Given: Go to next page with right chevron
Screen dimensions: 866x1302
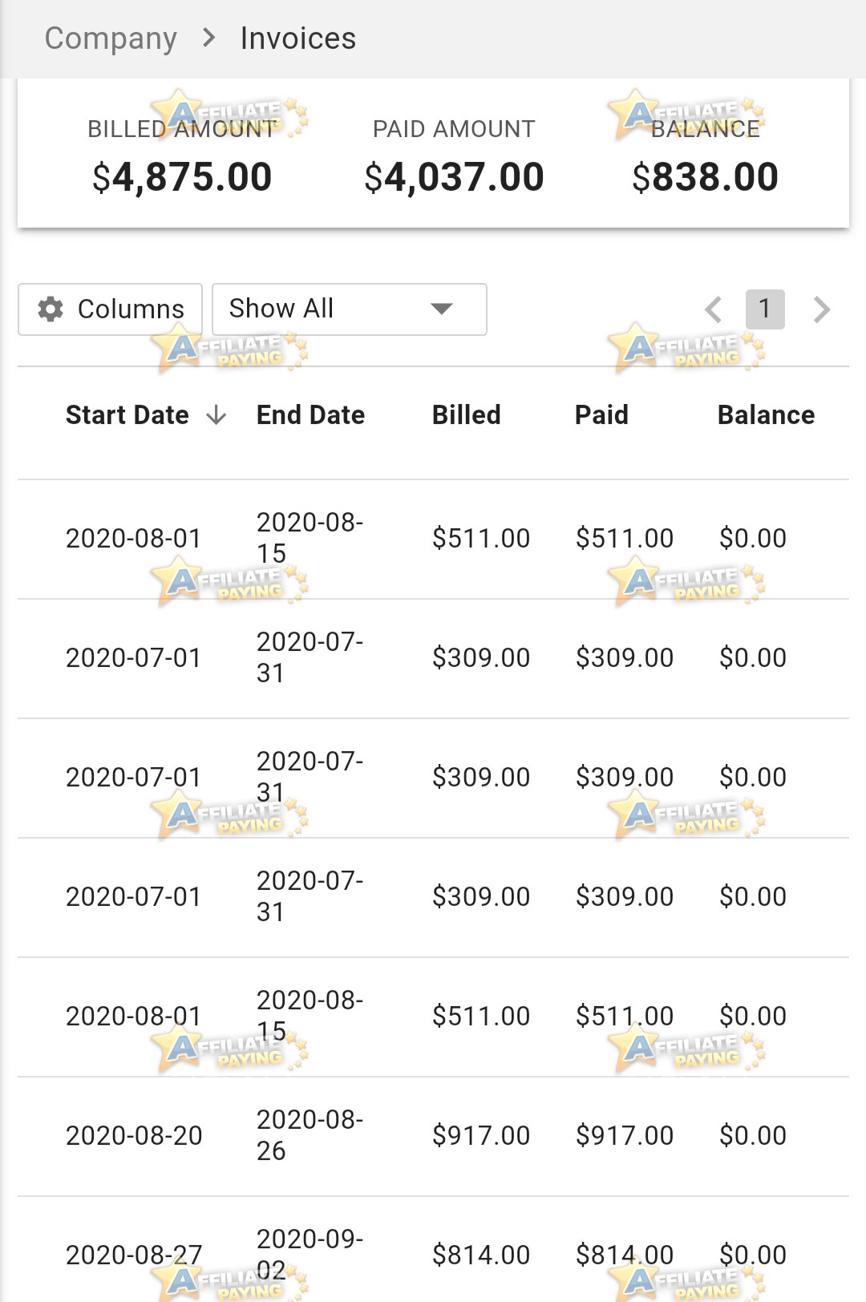Looking at the screenshot, I should click(x=821, y=309).
